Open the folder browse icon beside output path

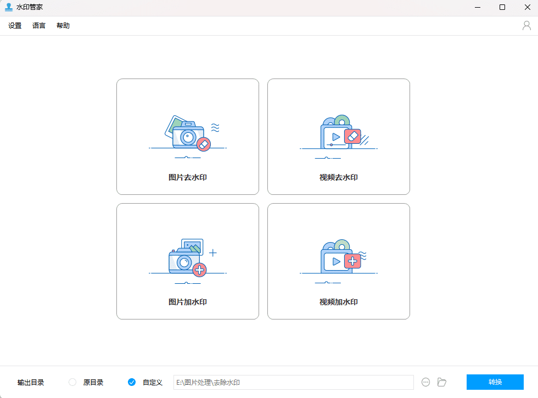[442, 382]
